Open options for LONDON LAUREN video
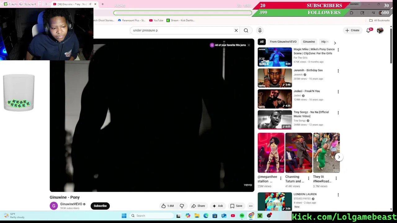The height and width of the screenshot is (223, 397). [x=338, y=195]
